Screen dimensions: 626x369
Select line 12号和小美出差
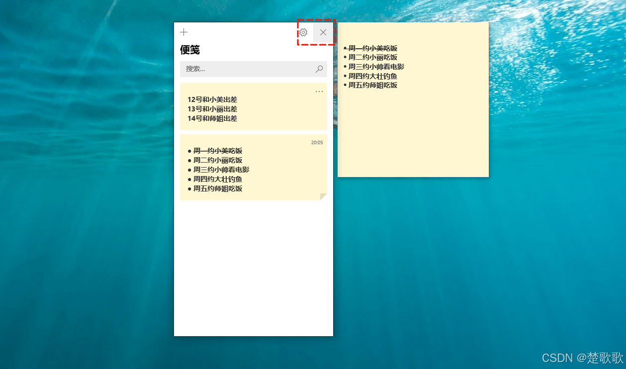pos(212,99)
